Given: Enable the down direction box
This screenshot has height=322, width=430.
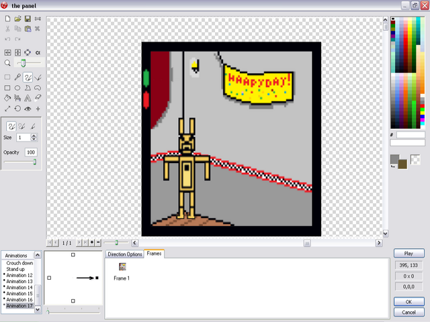Looking at the screenshot, I should (x=73, y=301).
